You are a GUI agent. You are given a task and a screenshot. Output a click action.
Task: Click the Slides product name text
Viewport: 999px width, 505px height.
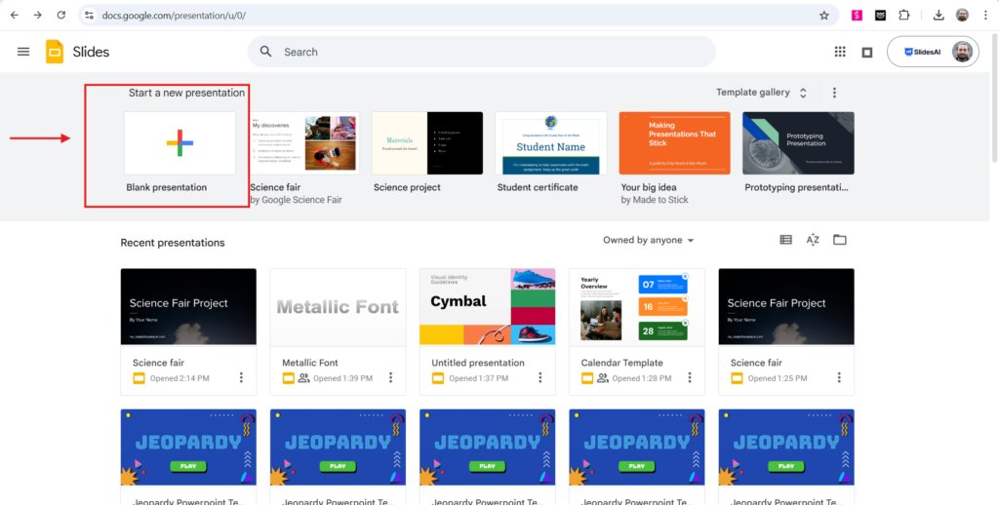tap(91, 53)
